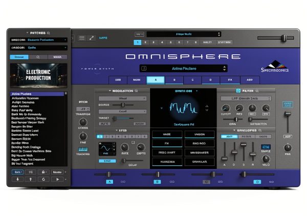Toggle the Mute button in the Modulation section
Image resolution: width=307 pixels, height=216 pixels.
(x=104, y=124)
